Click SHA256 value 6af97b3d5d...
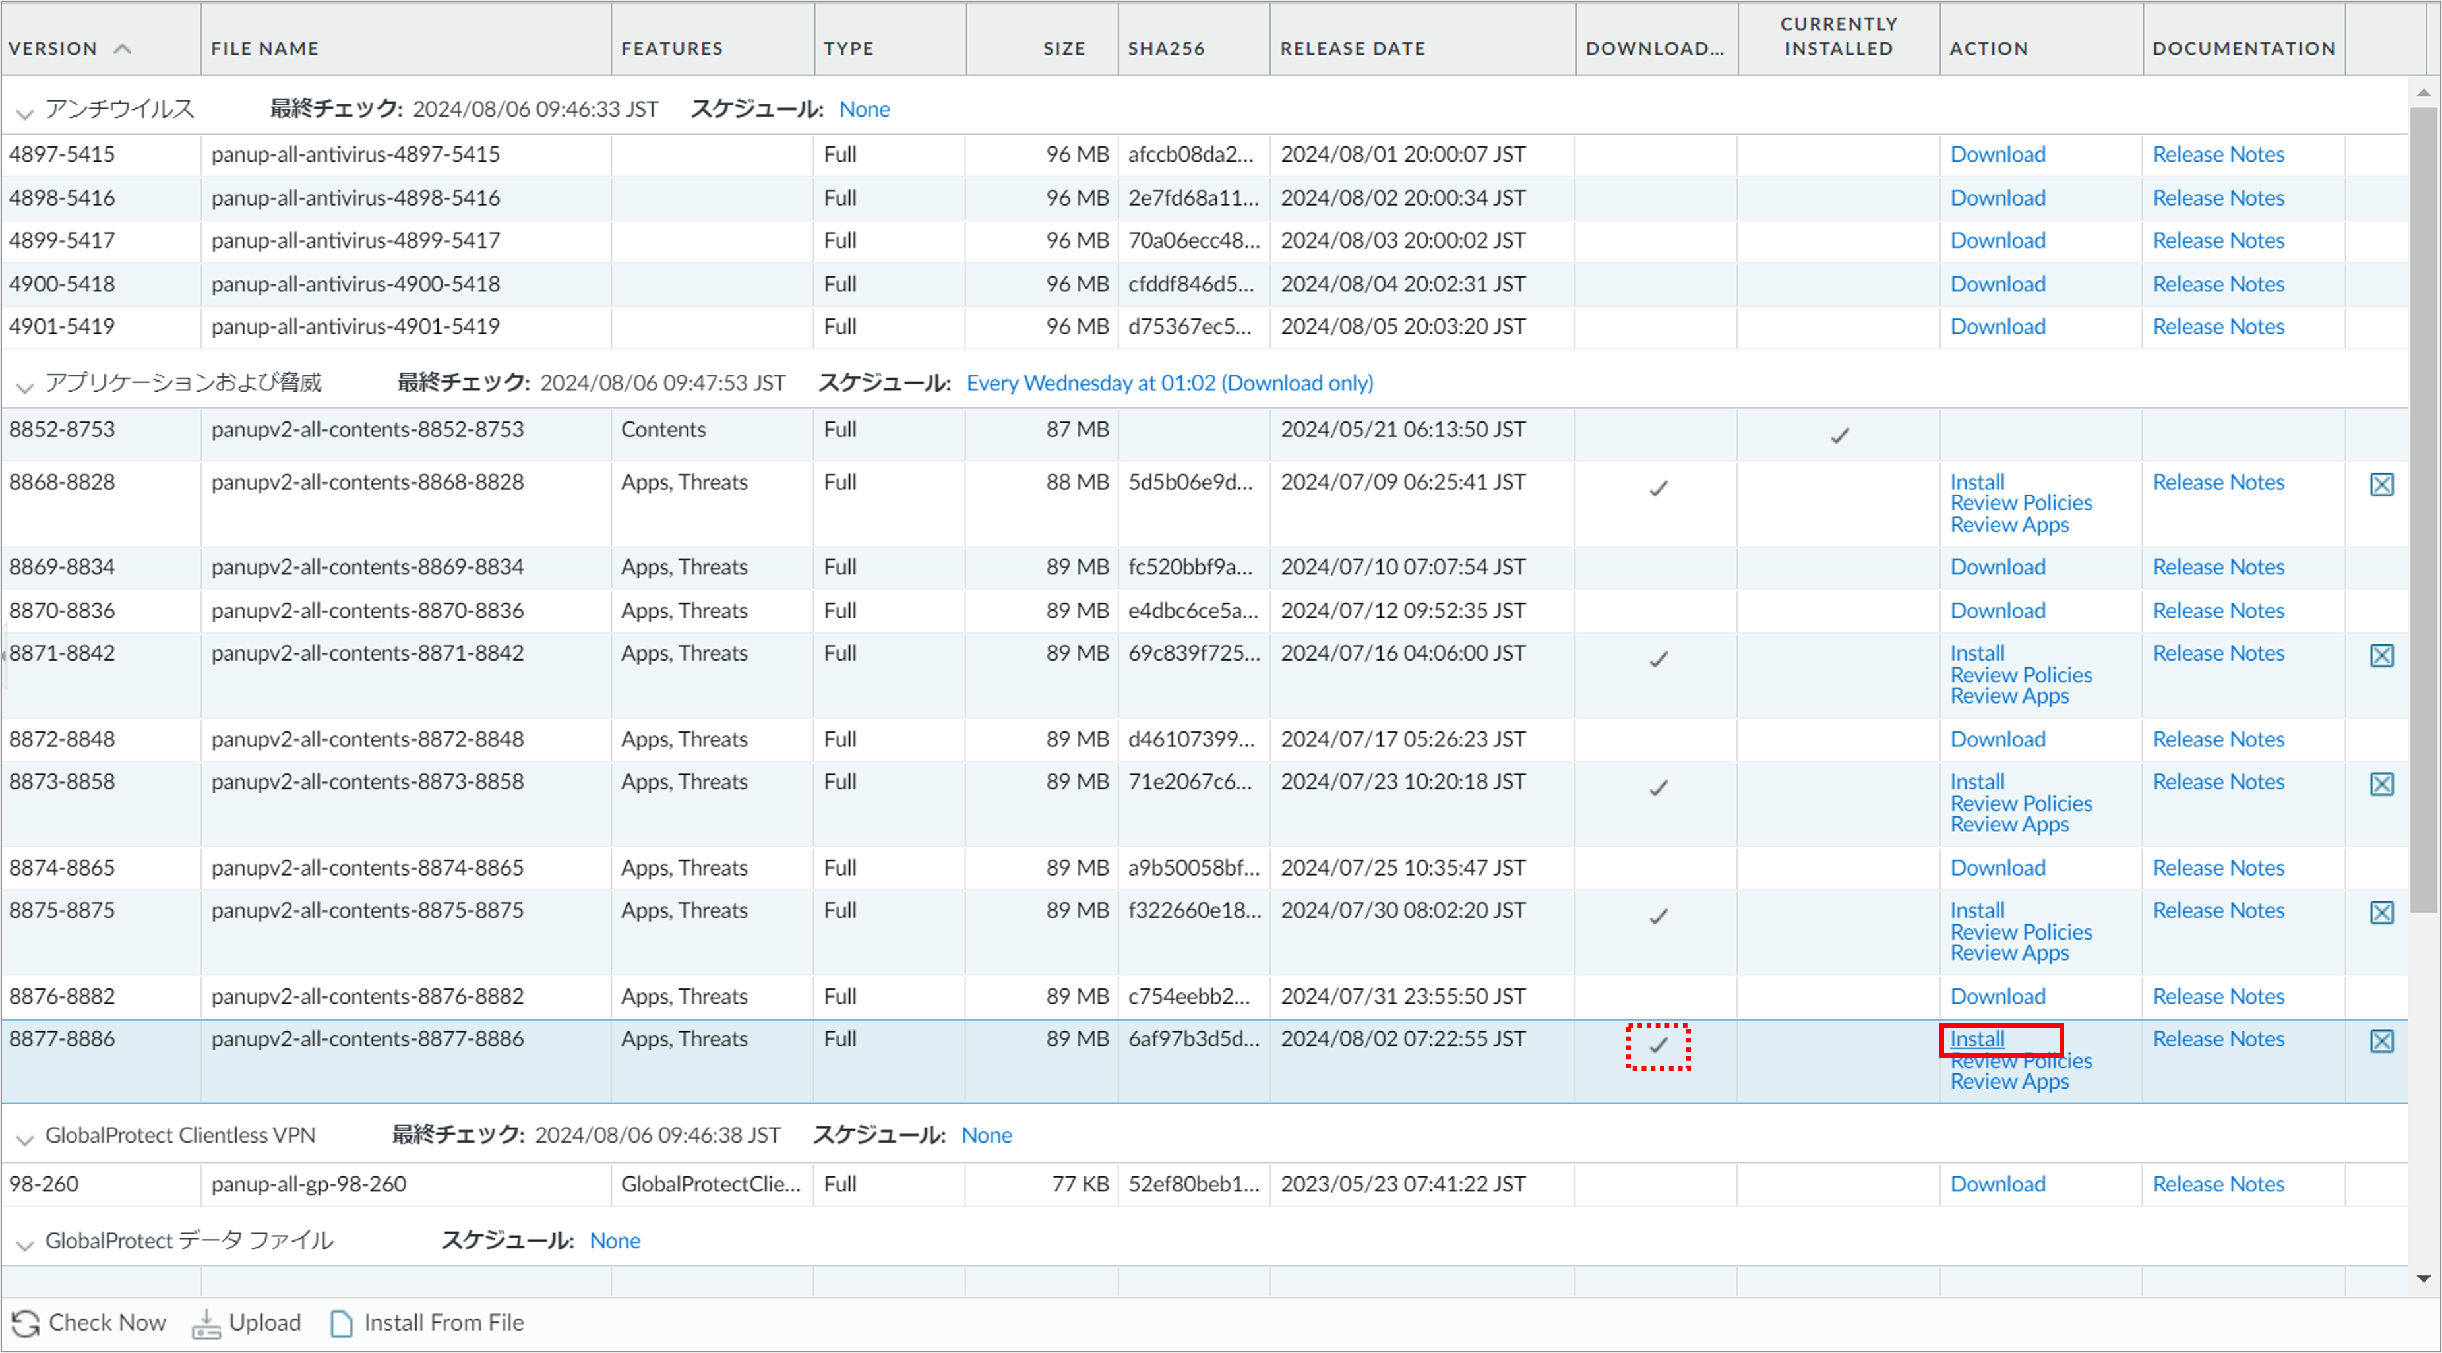Viewport: 2442px width, 1353px height. click(1194, 1039)
